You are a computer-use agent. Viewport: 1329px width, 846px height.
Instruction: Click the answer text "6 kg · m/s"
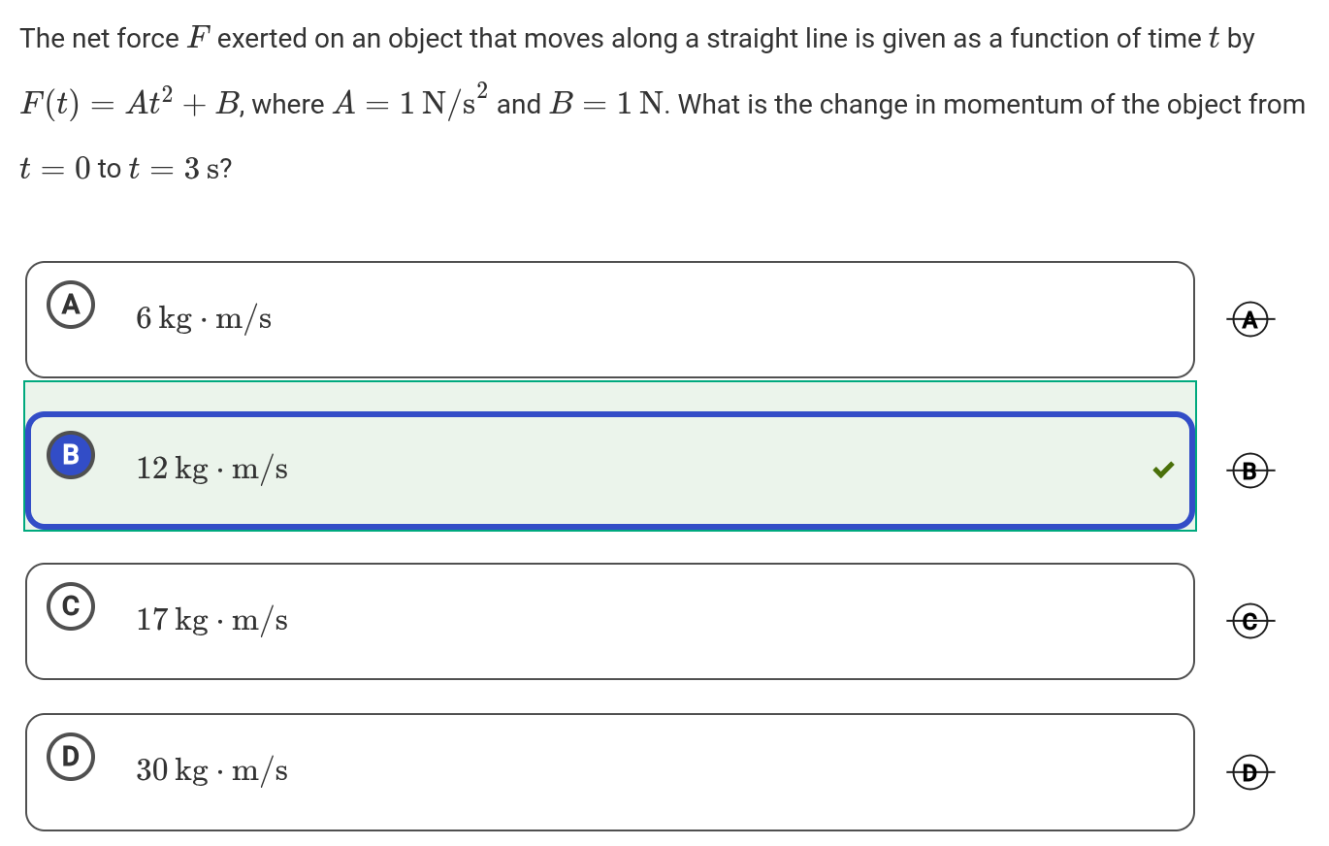204,318
